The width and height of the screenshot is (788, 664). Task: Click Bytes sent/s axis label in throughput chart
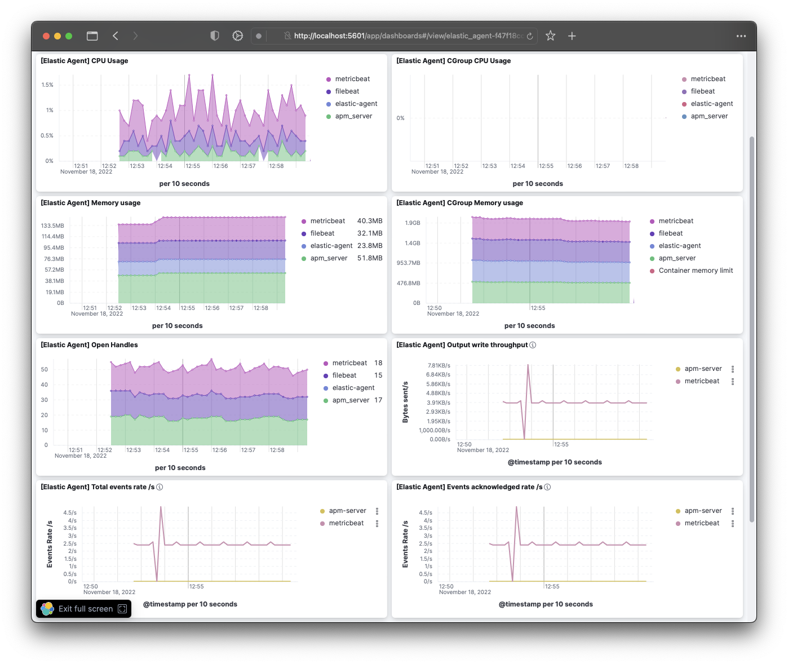tap(405, 402)
